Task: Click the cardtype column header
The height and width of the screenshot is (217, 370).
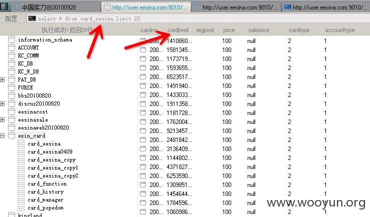Action: pos(299,30)
